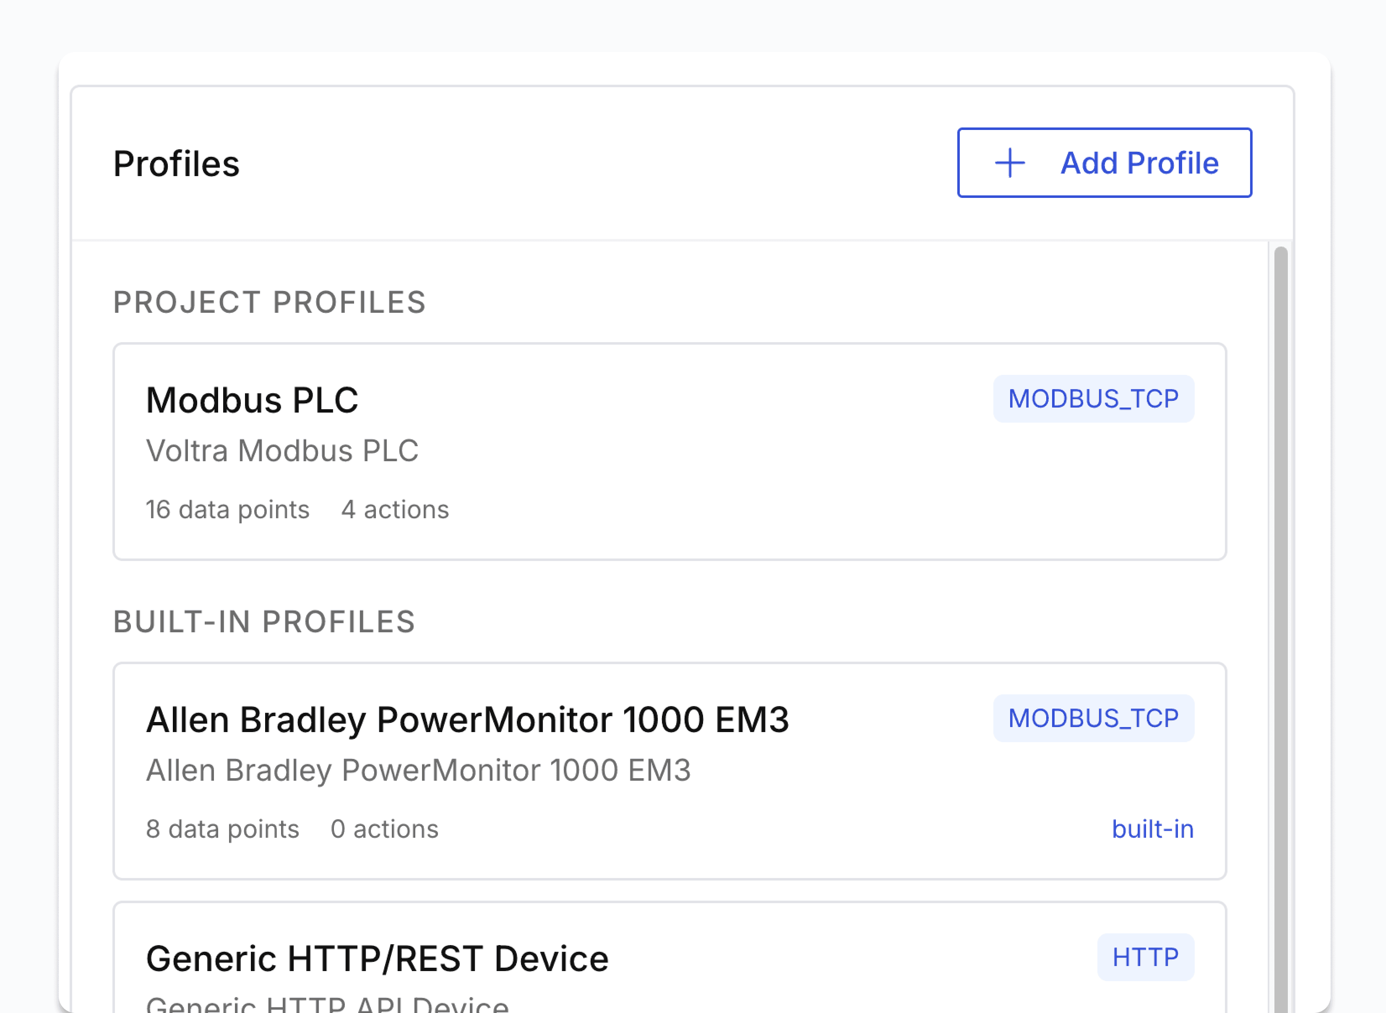Click the 4 actions label
1386x1013 pixels.
point(394,509)
